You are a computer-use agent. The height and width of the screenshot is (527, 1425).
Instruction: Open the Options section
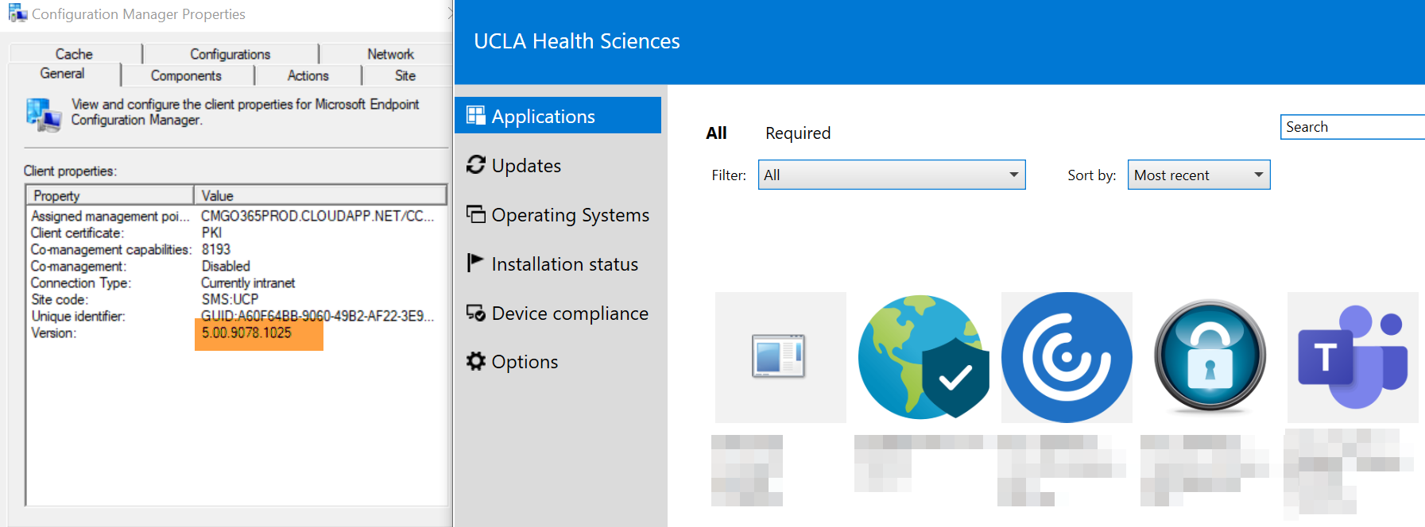[x=558, y=361]
